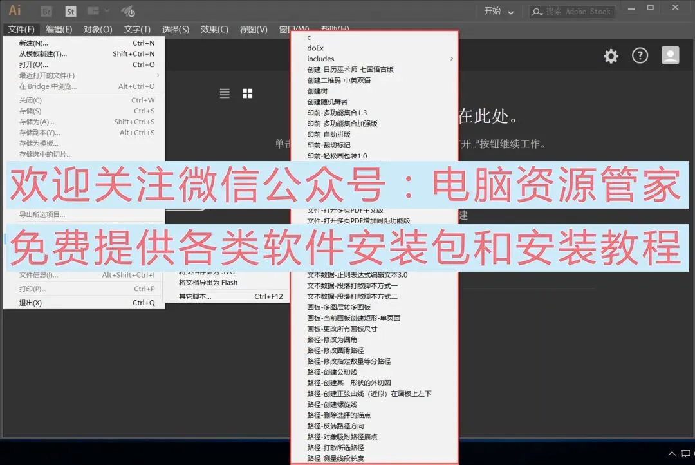Expand the 最近打开的文件 submenu
The image size is (695, 465).
[158, 75]
